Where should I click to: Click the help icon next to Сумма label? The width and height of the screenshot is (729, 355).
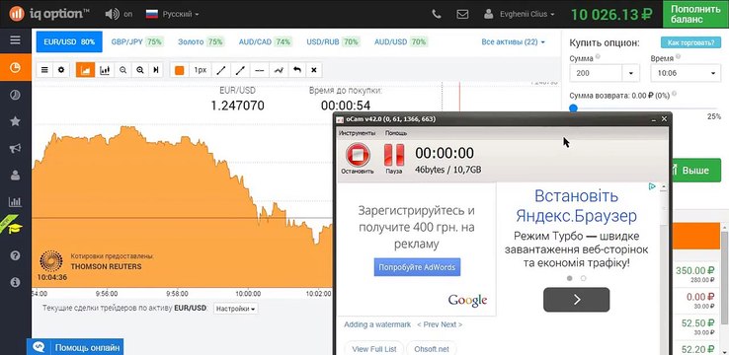coord(598,57)
